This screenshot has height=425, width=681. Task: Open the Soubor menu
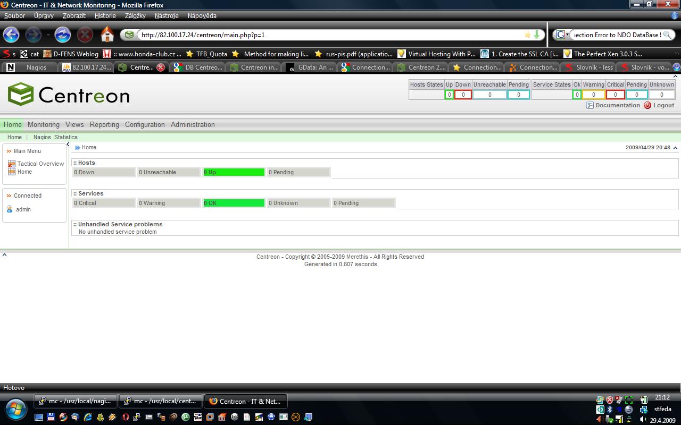coord(14,16)
